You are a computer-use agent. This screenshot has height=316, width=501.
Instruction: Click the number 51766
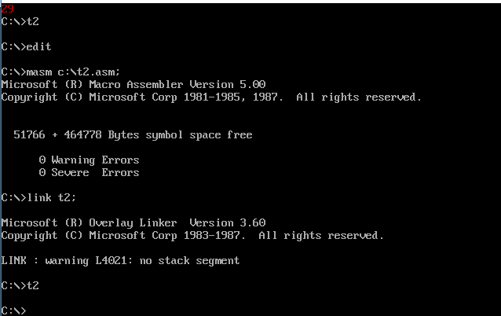tap(29, 134)
